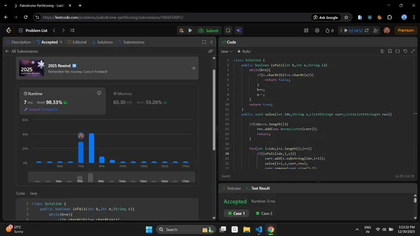Select the Runtime stats card
This screenshot has width=420, height=236.
[62, 101]
